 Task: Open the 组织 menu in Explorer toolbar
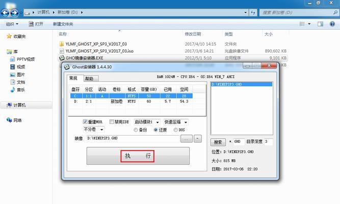click(12, 24)
